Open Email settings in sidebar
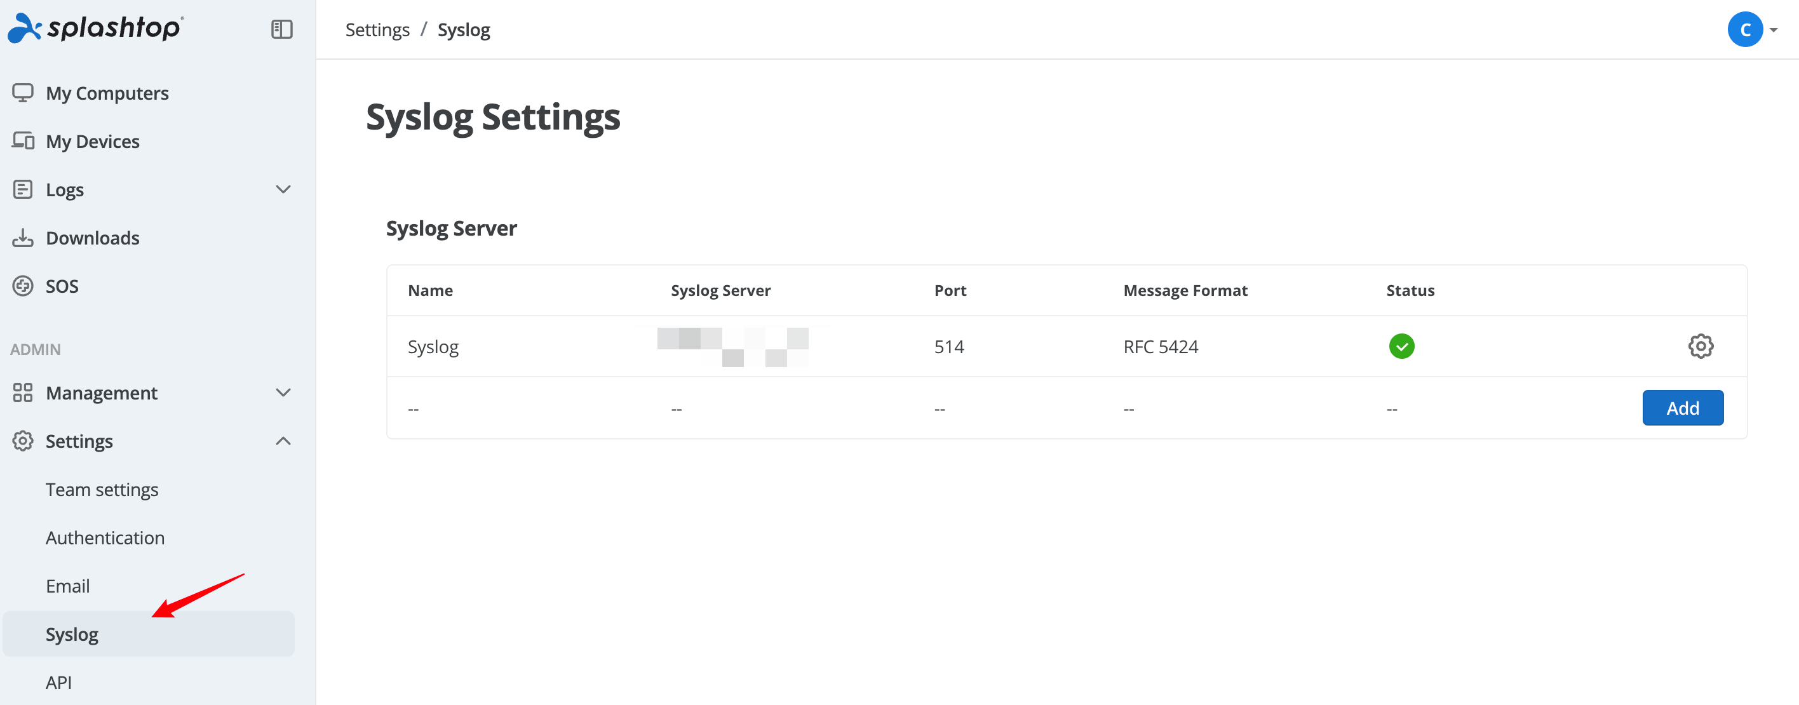 (x=68, y=586)
